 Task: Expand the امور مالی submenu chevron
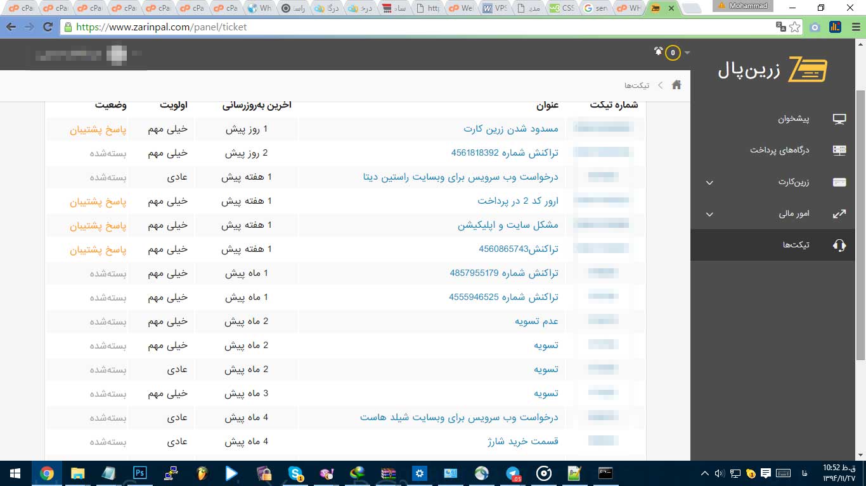[709, 215]
